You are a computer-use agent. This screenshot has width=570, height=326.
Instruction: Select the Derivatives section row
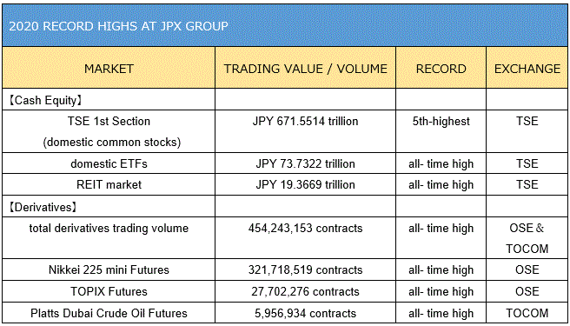pyautogui.click(x=285, y=206)
